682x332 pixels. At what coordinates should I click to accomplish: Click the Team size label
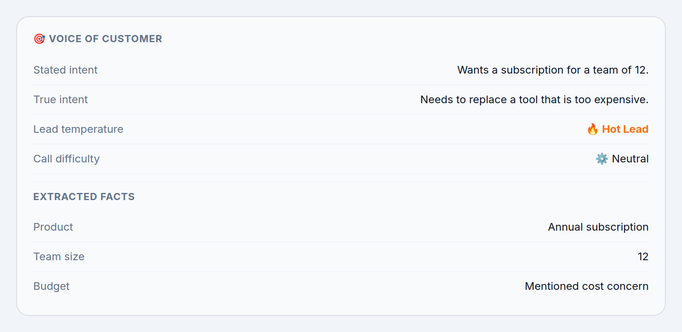click(x=59, y=257)
